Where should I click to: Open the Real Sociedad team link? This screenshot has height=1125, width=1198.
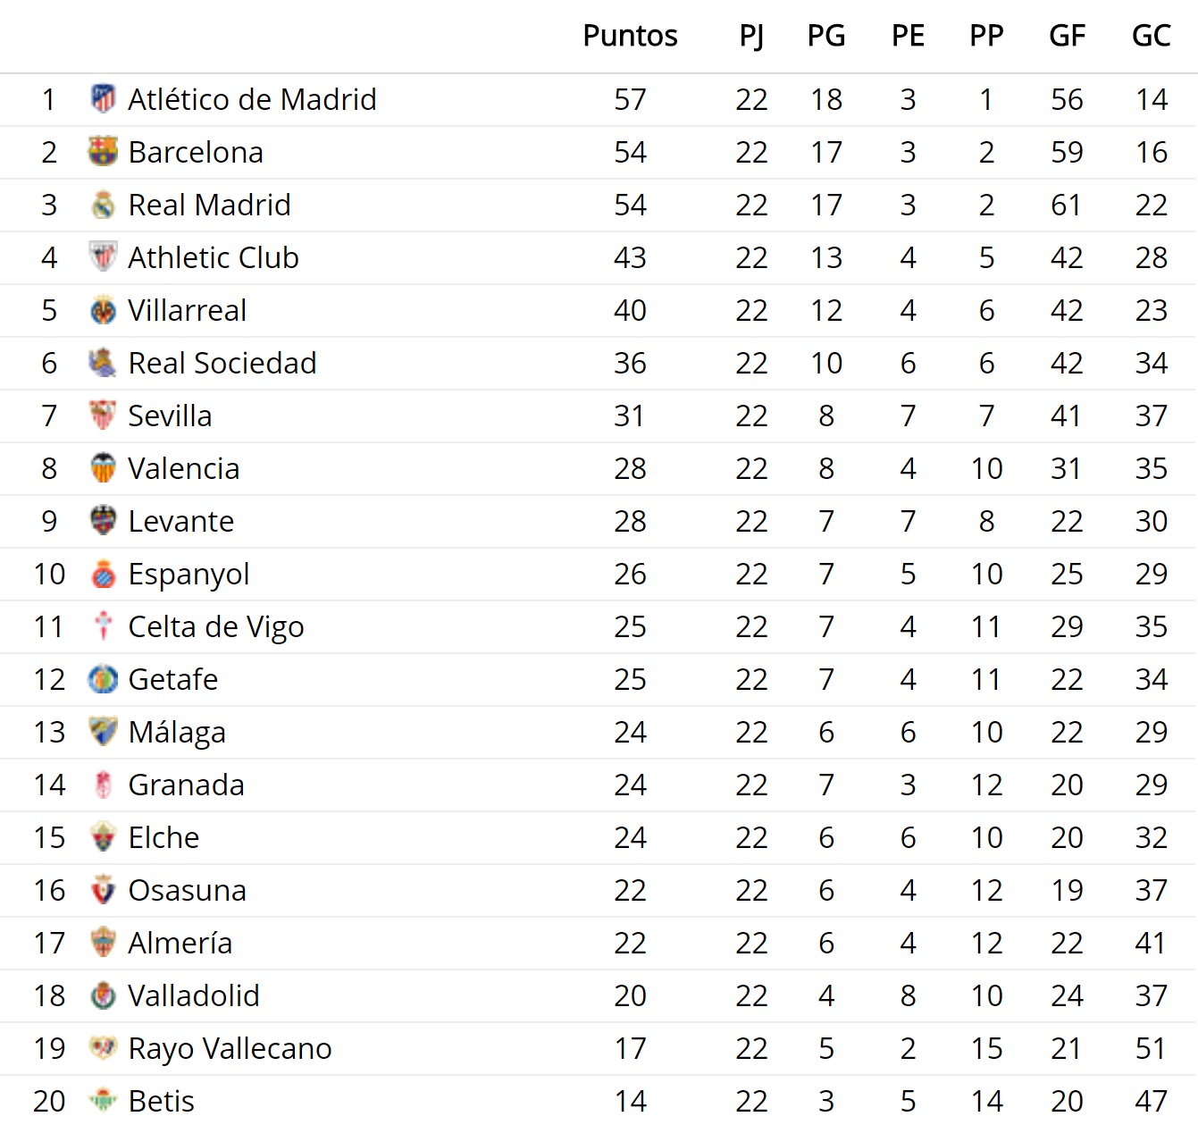(222, 363)
